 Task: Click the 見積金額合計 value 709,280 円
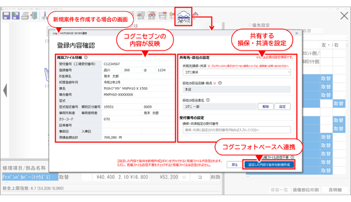click(x=113, y=137)
